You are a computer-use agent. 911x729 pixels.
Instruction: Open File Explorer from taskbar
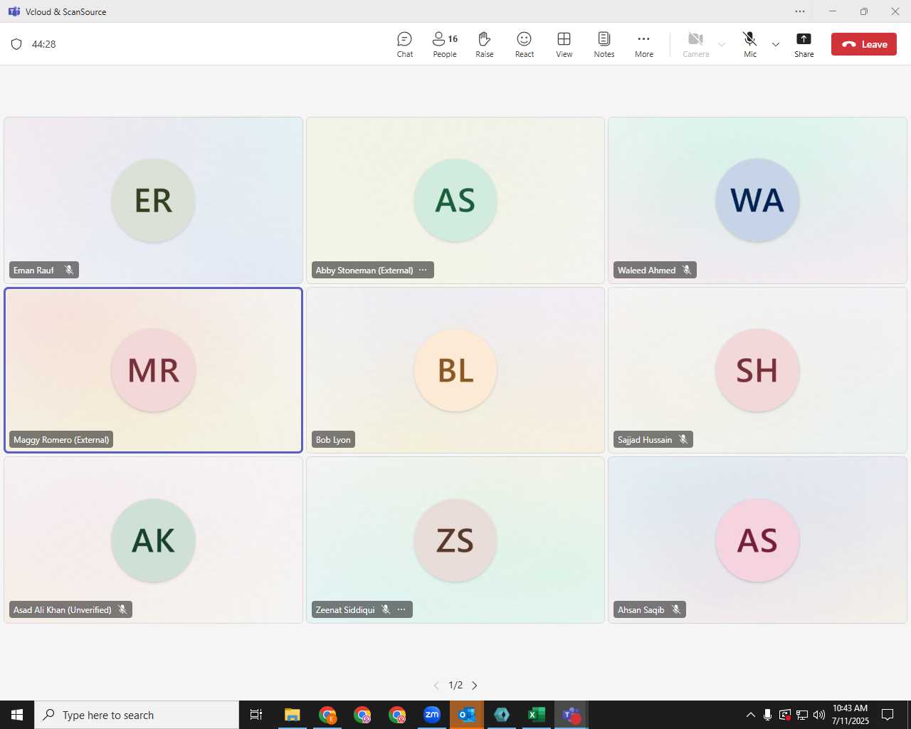292,715
